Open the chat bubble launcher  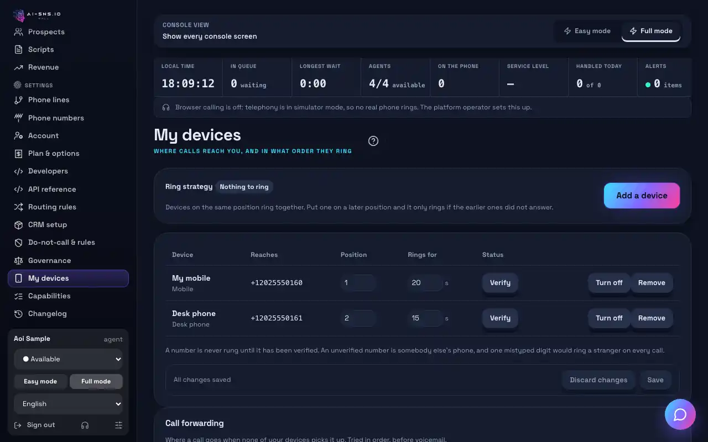click(x=680, y=414)
